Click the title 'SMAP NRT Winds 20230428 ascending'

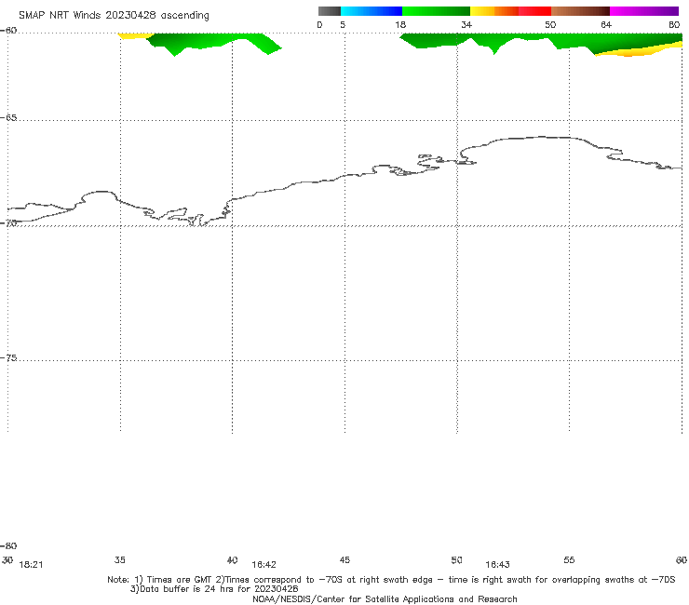point(114,16)
